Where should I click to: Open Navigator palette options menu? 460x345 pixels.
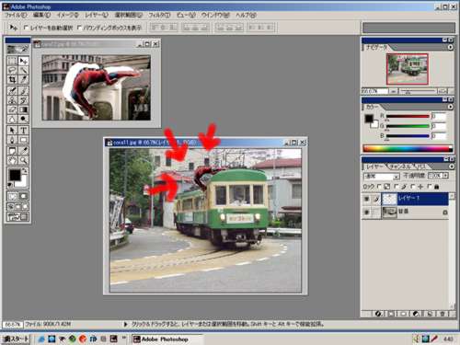click(450, 47)
